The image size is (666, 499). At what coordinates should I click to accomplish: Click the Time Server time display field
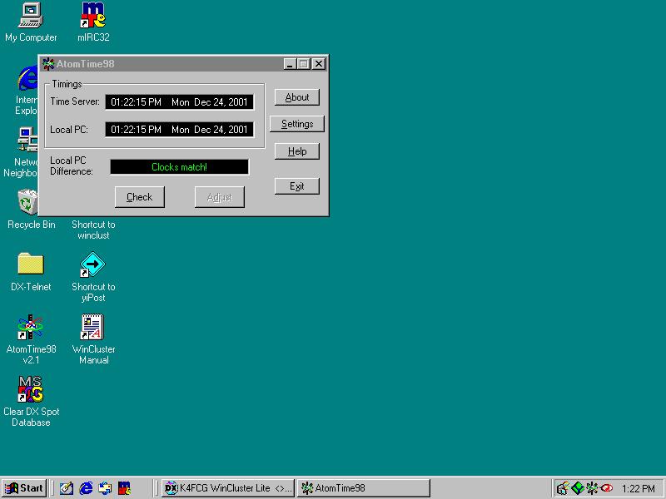pyautogui.click(x=180, y=102)
